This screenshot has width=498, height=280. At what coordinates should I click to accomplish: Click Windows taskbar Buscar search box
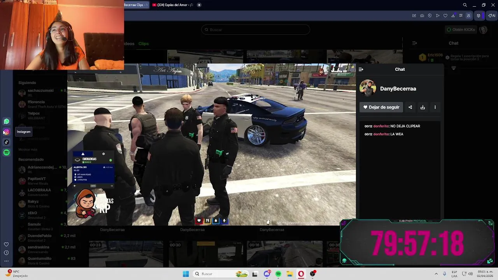[x=221, y=274]
